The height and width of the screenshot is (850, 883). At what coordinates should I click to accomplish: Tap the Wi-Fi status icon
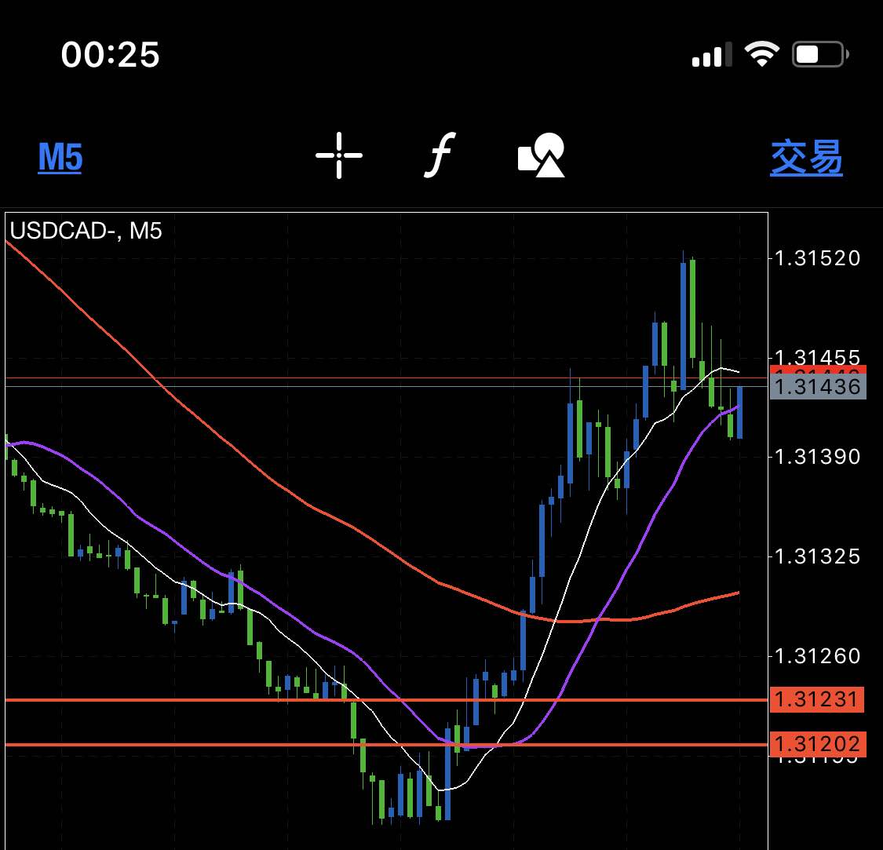762,54
